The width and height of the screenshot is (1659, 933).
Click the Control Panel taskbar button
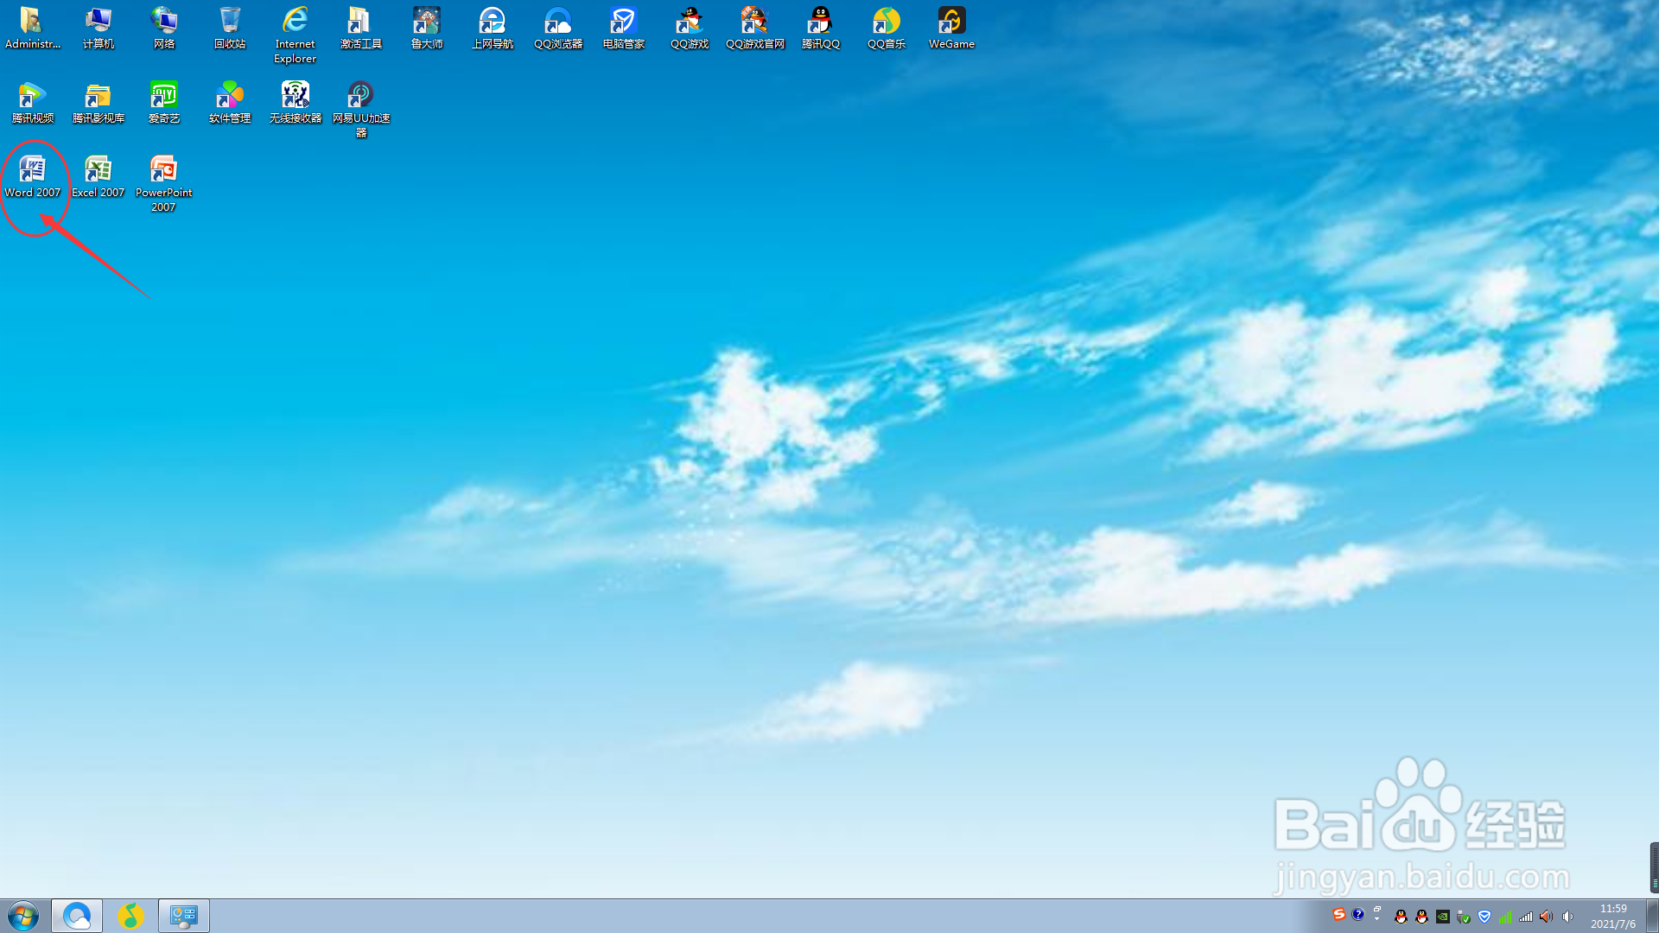click(183, 916)
